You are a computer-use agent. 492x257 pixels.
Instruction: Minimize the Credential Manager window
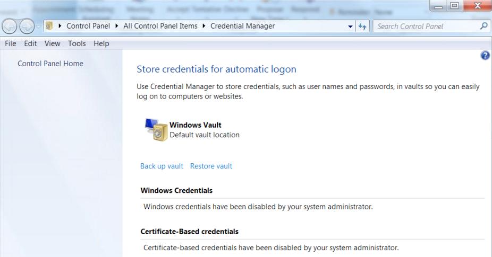439,6
